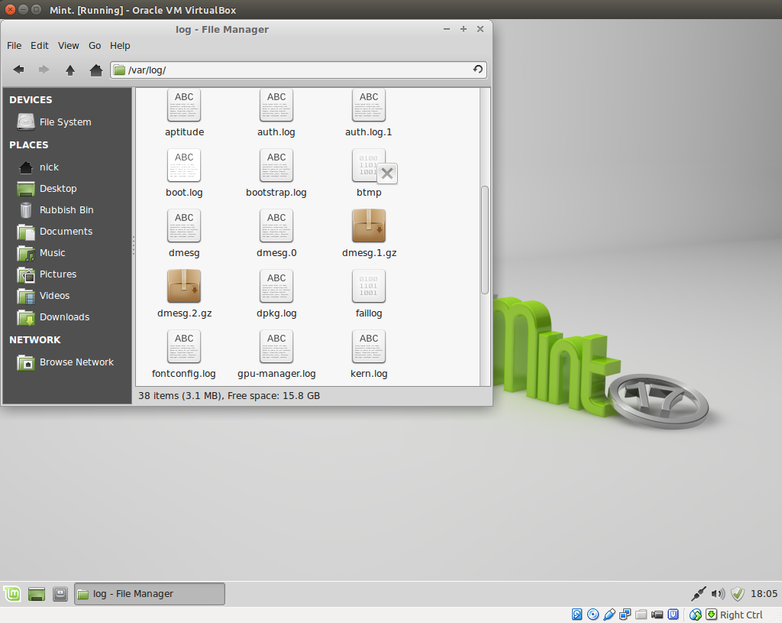The height and width of the screenshot is (623, 782).
Task: Select the dmesg.0 file icon
Action: 276,226
